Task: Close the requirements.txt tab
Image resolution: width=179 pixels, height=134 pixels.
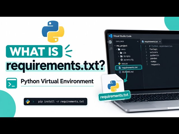Action: click(160, 42)
